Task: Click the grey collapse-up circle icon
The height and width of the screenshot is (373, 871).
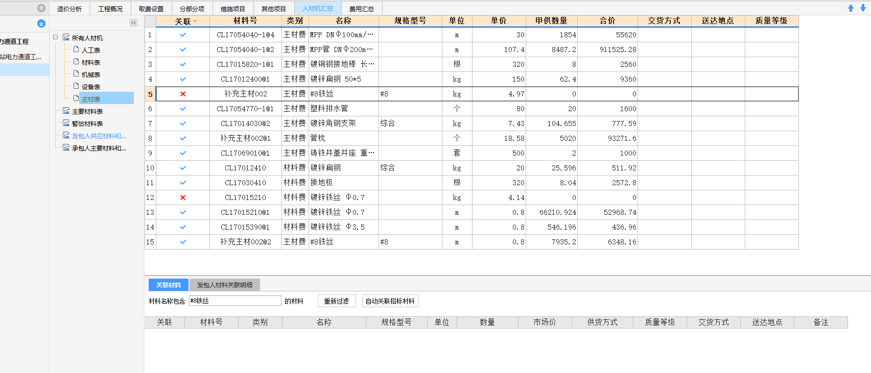Action: (x=41, y=8)
